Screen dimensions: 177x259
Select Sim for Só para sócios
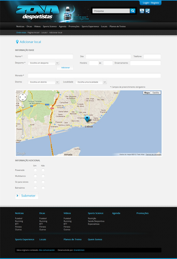pyautogui.click(x=35, y=182)
